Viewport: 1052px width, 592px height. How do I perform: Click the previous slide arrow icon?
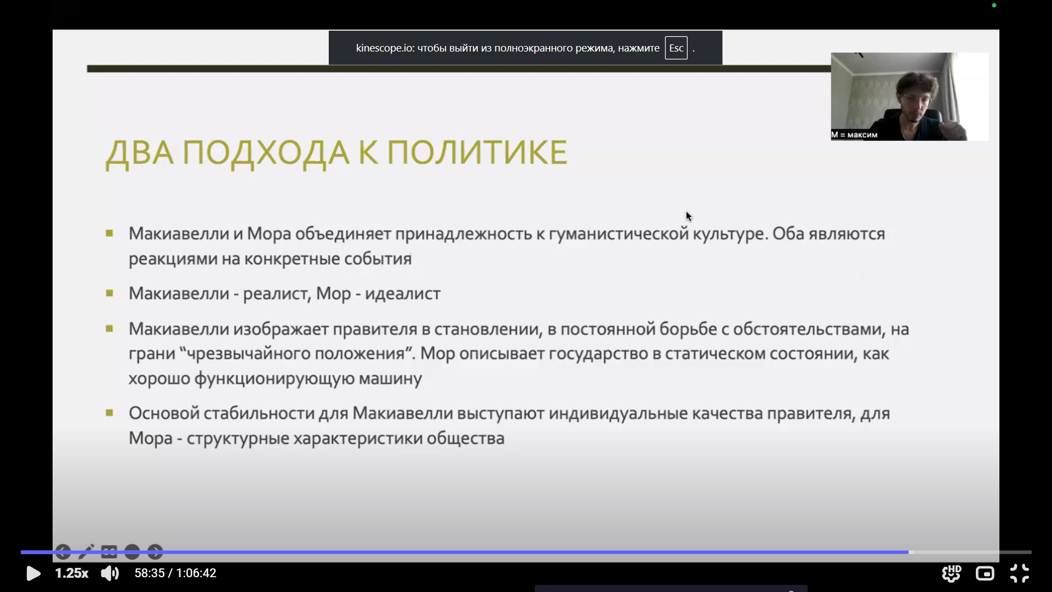63,551
